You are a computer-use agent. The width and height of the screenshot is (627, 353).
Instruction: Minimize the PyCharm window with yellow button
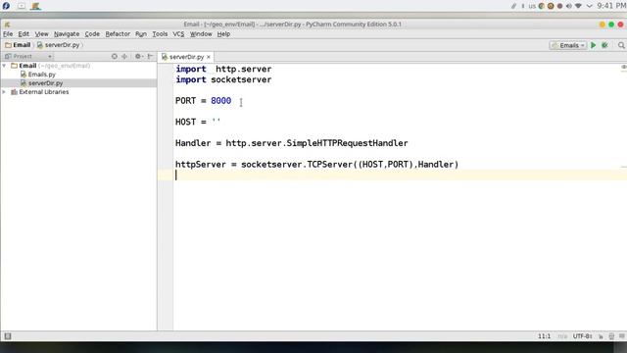603,25
